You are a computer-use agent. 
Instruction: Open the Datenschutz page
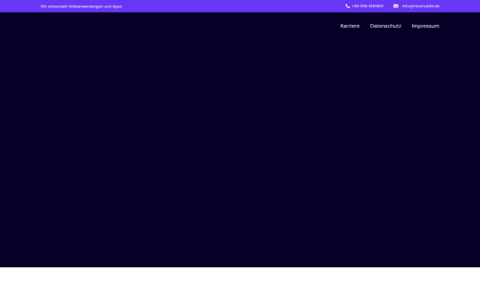386,26
